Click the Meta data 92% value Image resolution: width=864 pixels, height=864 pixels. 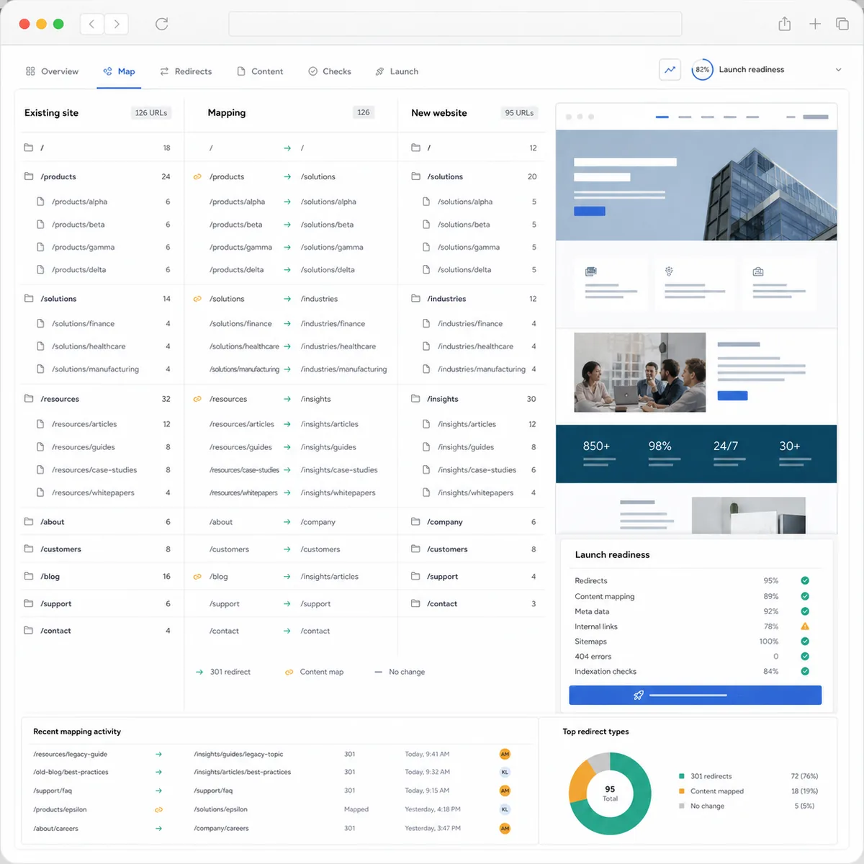tap(770, 611)
